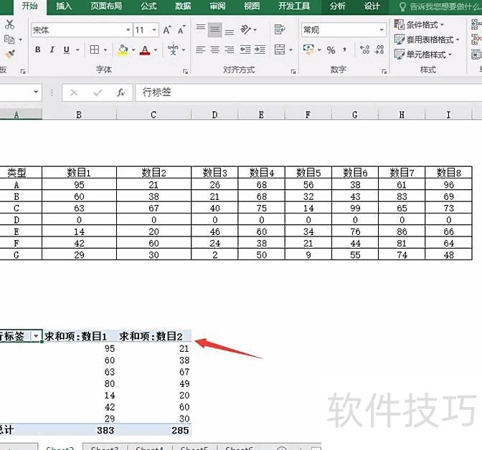Click the insert function fx button
This screenshot has height=450, width=482.
(x=120, y=92)
